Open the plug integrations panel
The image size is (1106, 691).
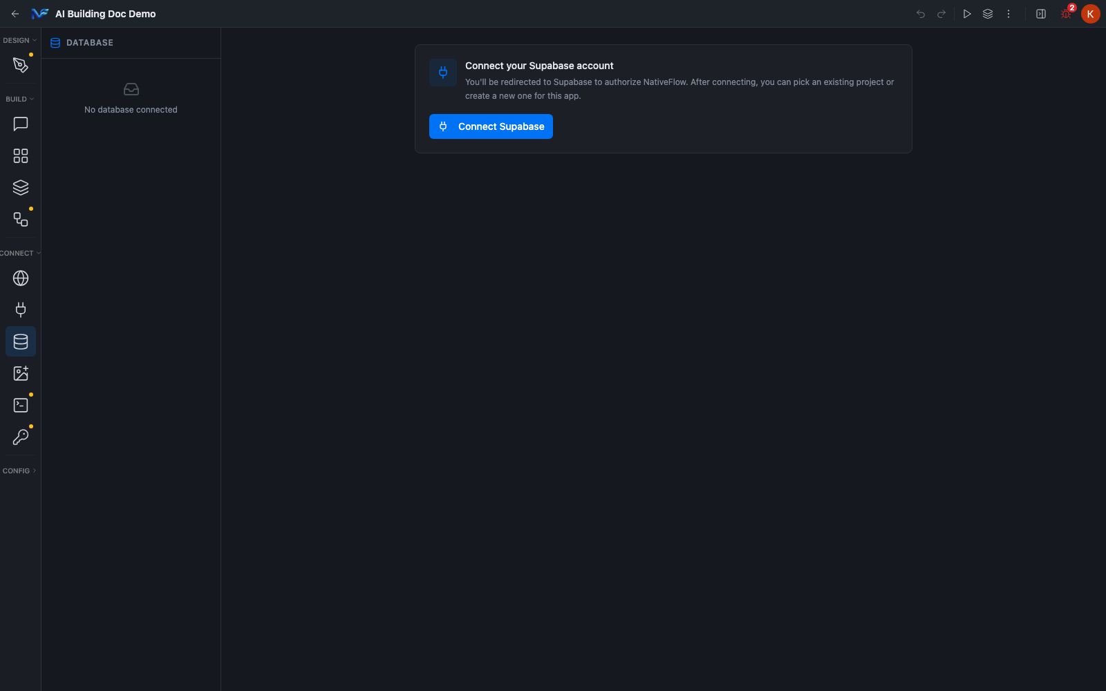click(21, 310)
